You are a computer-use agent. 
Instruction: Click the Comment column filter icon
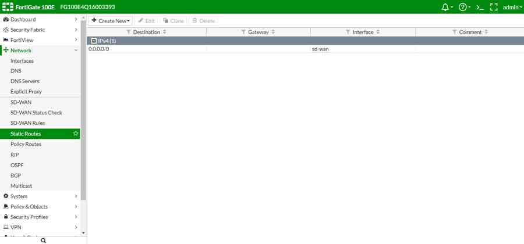[455, 32]
